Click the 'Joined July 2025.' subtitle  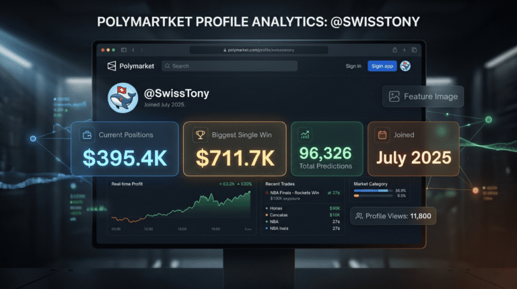[164, 104]
